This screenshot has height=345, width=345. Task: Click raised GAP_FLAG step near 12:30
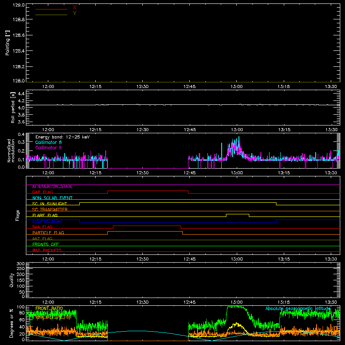click(148, 191)
